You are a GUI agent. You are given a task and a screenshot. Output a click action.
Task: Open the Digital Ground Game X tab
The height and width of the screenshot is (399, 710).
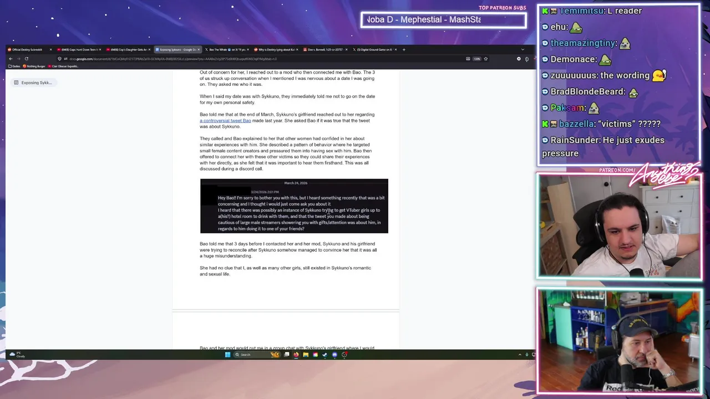375,49
